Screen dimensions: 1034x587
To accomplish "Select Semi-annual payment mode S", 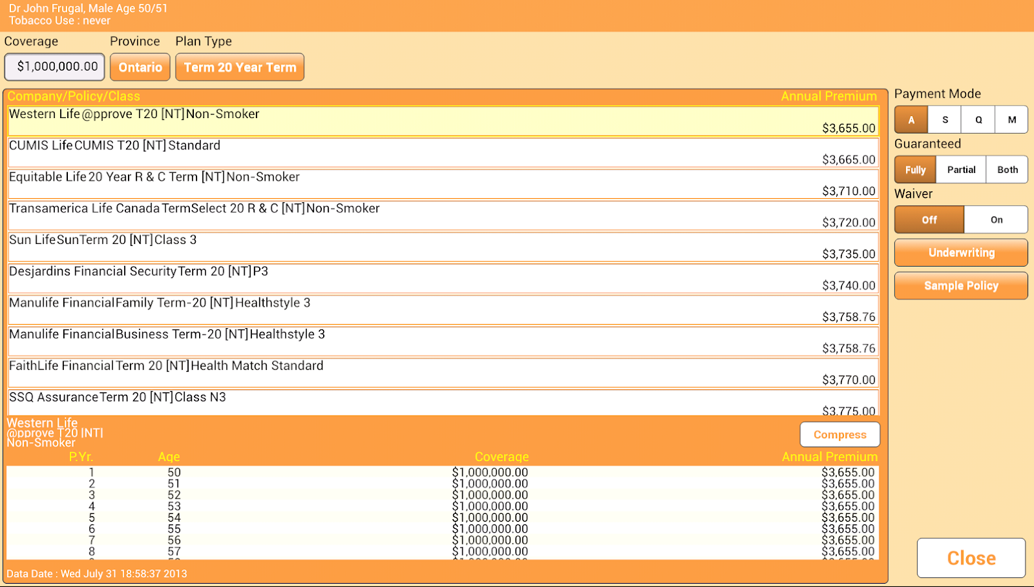I will point(945,120).
